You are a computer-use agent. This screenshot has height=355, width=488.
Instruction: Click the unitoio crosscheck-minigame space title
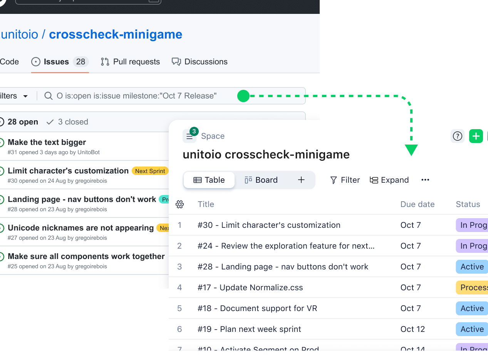(x=266, y=155)
